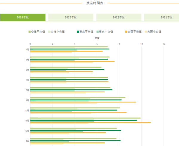Screen dimensions: 179x146
Task: Click the 大阪中央値 legend swatch
Action: coord(146,32)
